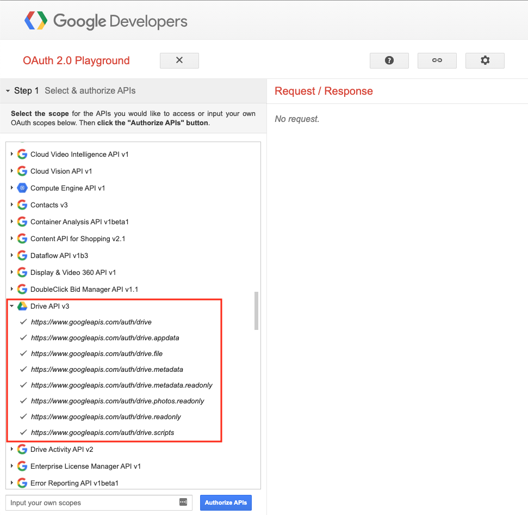
Task: Select the Cloud Vision API v1 label
Action: pyautogui.click(x=61, y=171)
